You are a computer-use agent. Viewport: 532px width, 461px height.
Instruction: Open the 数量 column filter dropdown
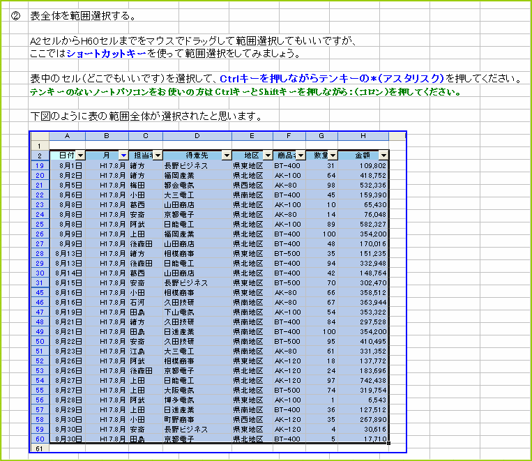(333, 156)
